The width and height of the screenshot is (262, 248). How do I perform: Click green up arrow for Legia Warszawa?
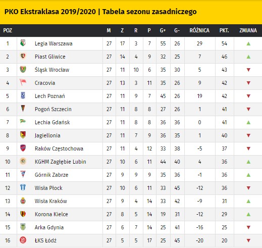248,44
